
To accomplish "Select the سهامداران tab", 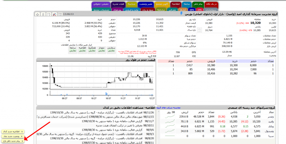I will (211, 10).
